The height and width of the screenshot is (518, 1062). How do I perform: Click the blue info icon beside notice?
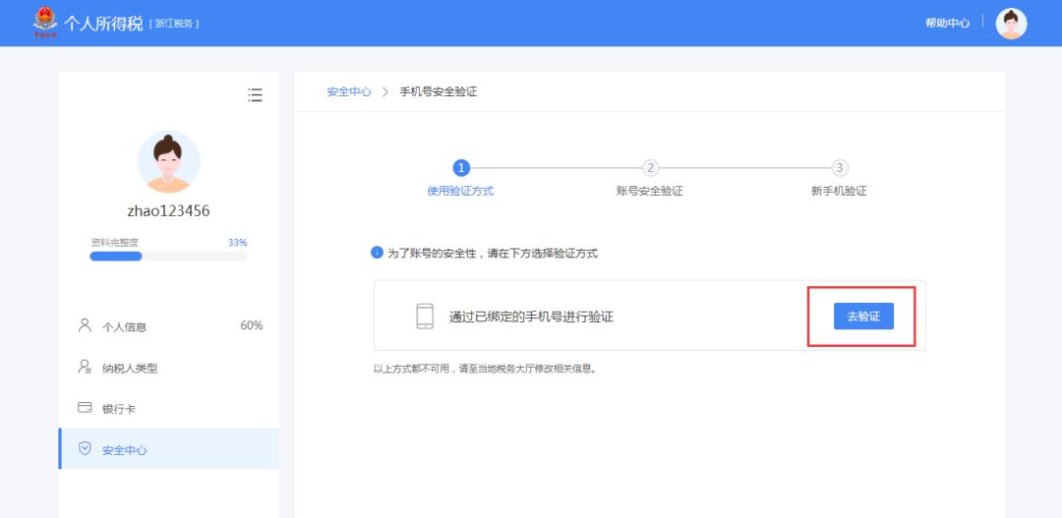point(377,253)
